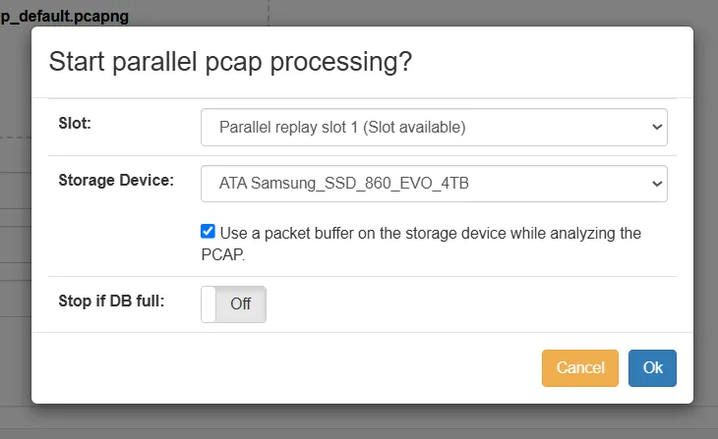Click the Storage Device chevron arrow
Viewport: 718px width, 439px height.
click(x=656, y=184)
